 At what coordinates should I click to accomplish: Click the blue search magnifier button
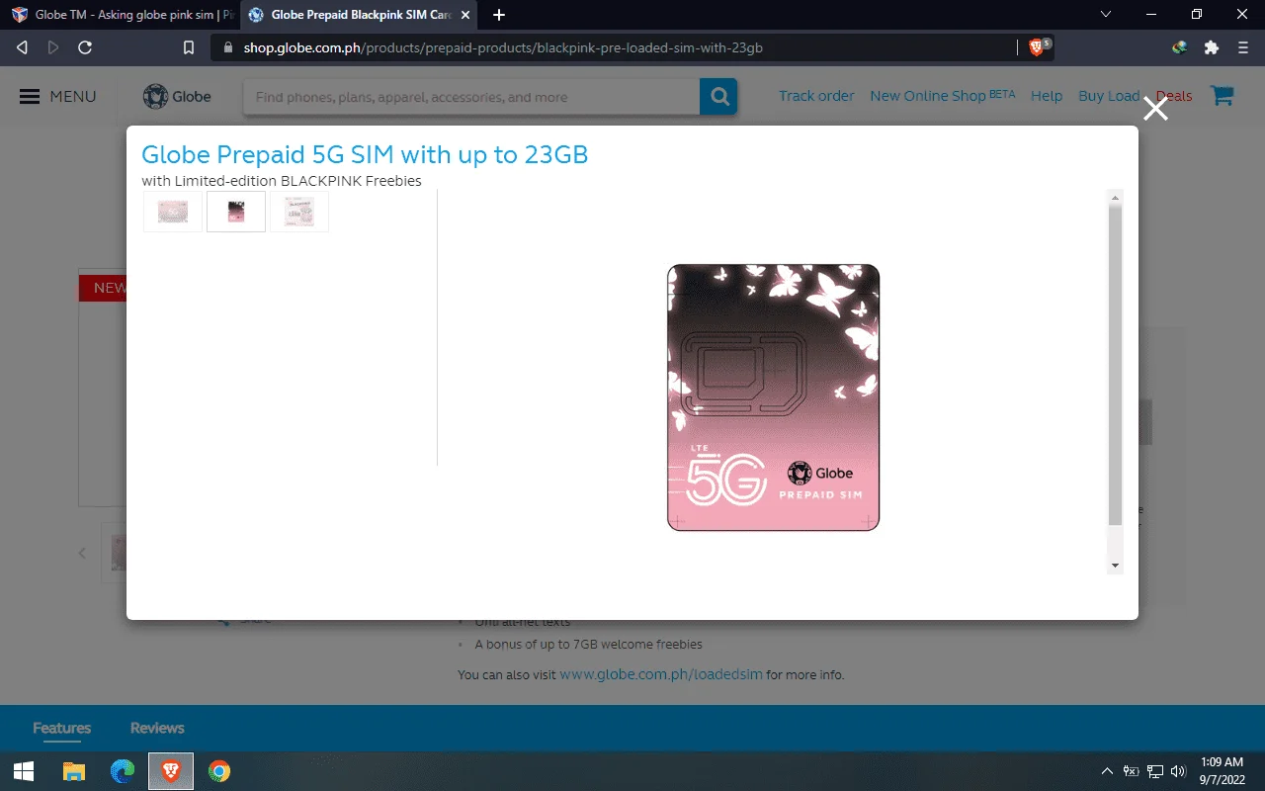pyautogui.click(x=718, y=97)
